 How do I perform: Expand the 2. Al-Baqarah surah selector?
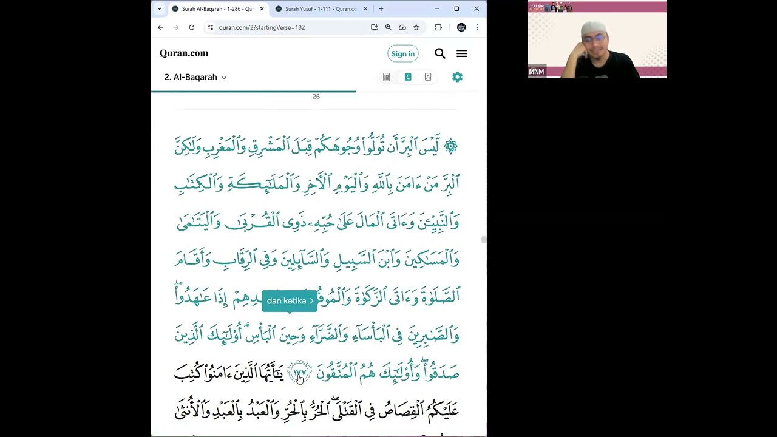pyautogui.click(x=195, y=77)
